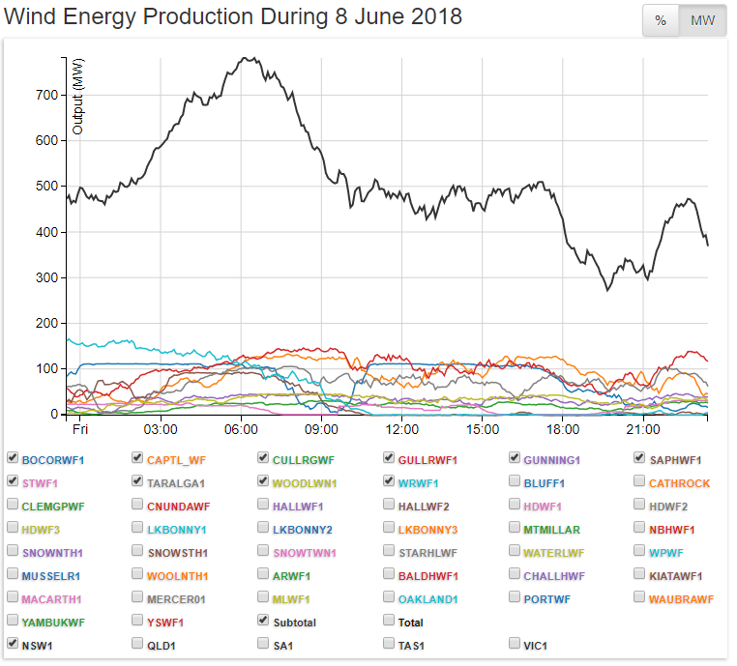This screenshot has width=737, height=666.
Task: Uncheck the Subtotal checkbox
Action: (x=264, y=620)
